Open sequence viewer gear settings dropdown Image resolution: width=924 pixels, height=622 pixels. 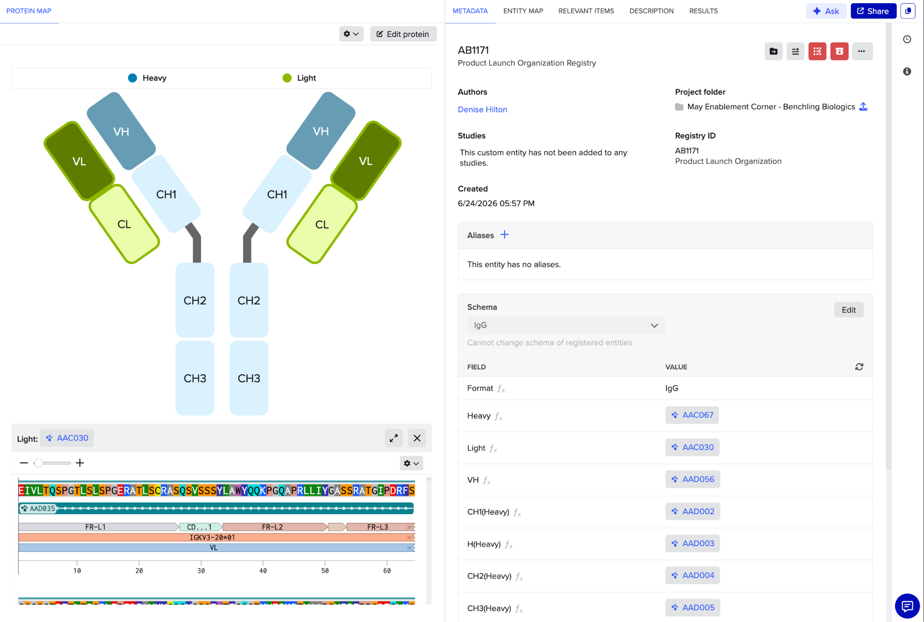[411, 463]
